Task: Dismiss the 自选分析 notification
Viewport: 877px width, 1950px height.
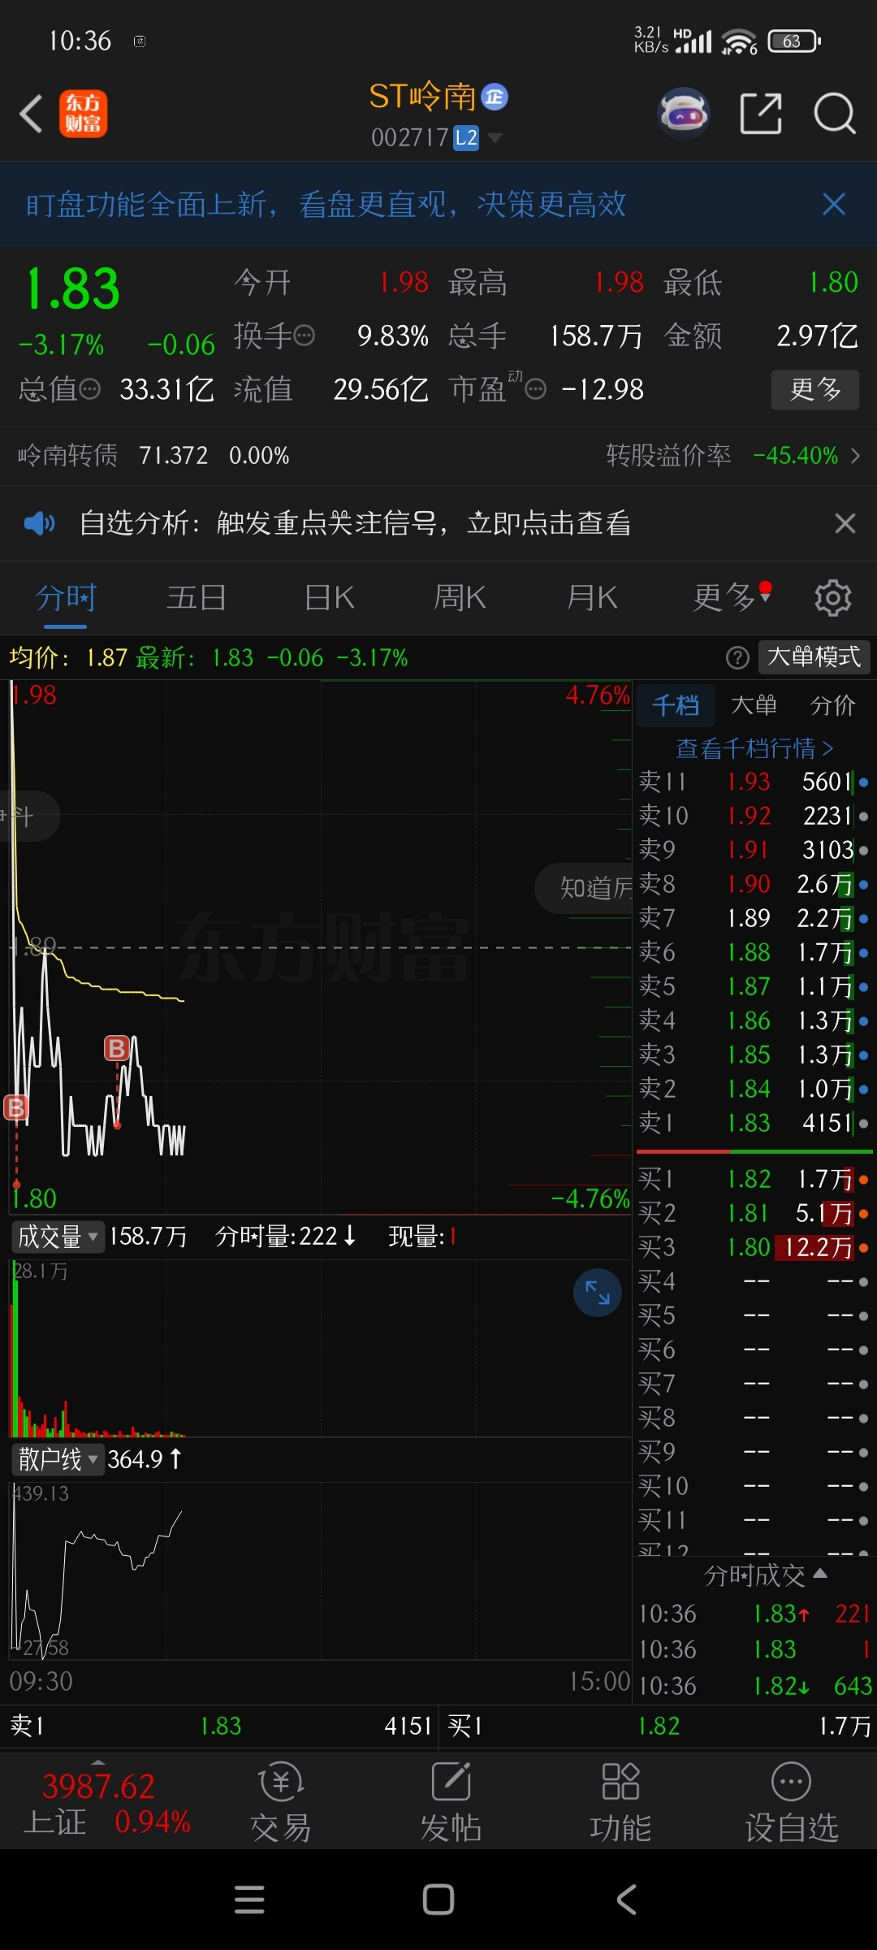Action: (x=845, y=523)
